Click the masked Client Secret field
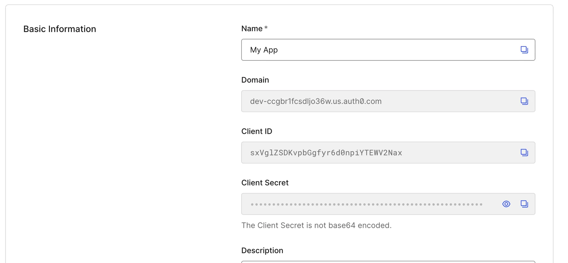 pyautogui.click(x=366, y=204)
